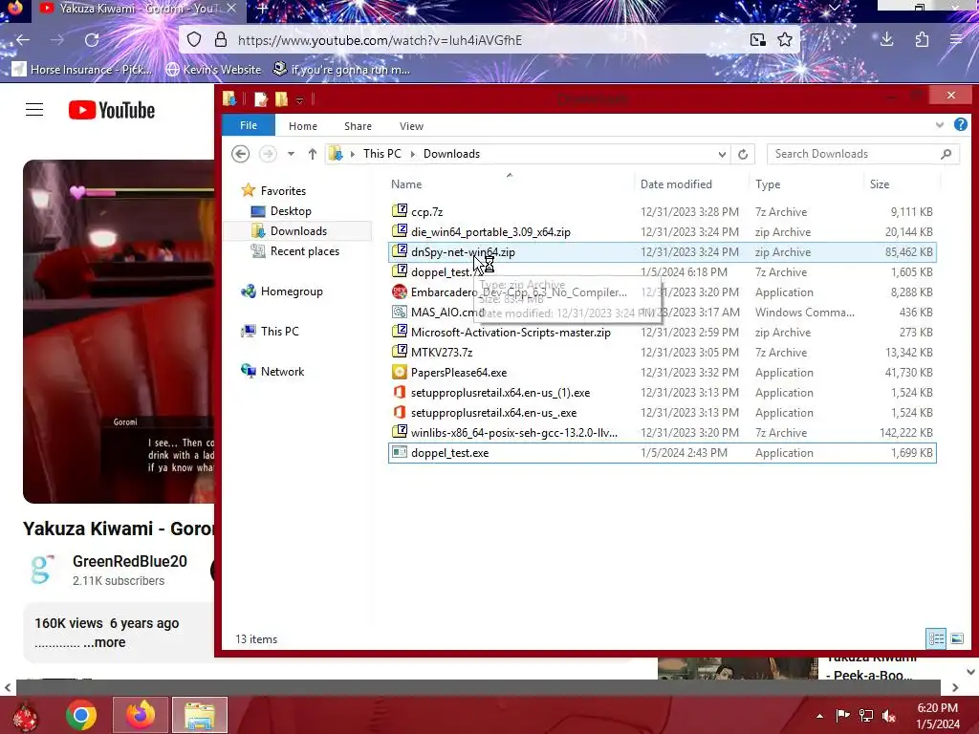Screen dimensions: 979x734
Task: Open the File ribbon tab
Action: coord(249,125)
